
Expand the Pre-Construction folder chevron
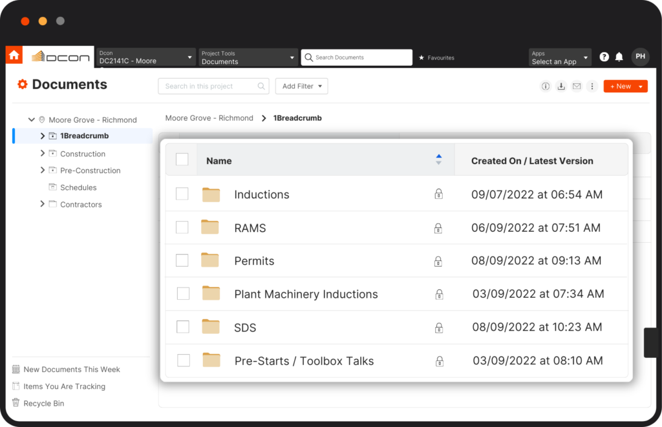[42, 170]
